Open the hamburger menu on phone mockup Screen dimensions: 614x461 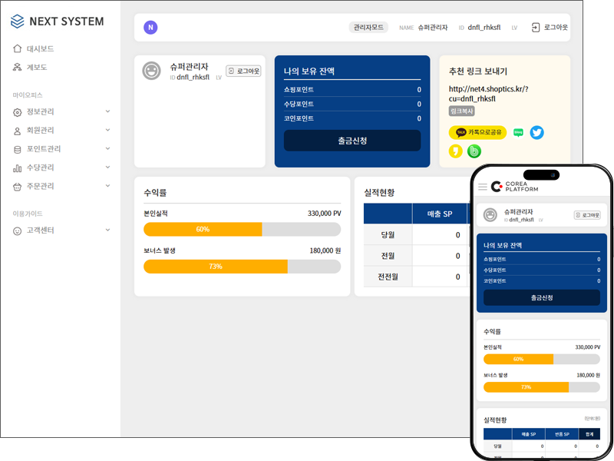click(x=483, y=186)
